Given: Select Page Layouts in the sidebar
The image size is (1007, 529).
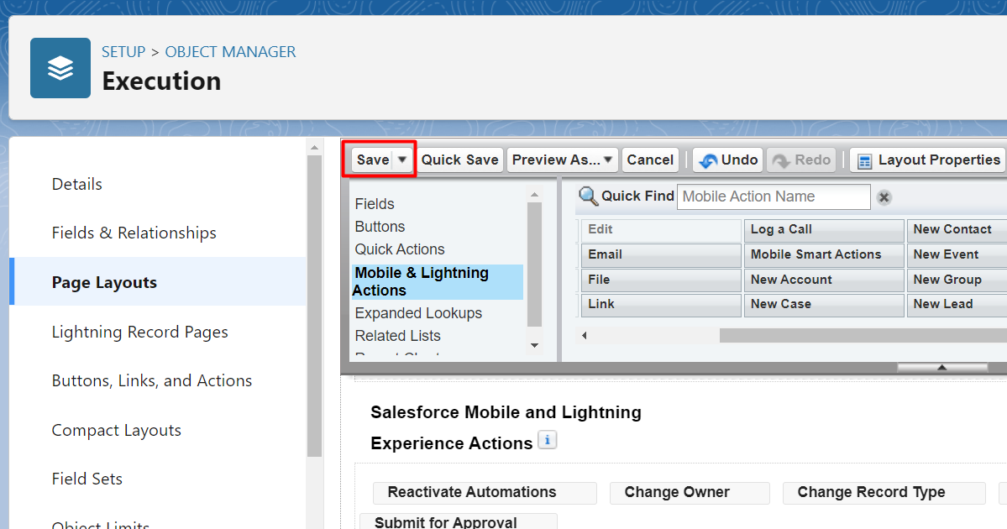Looking at the screenshot, I should 104,282.
